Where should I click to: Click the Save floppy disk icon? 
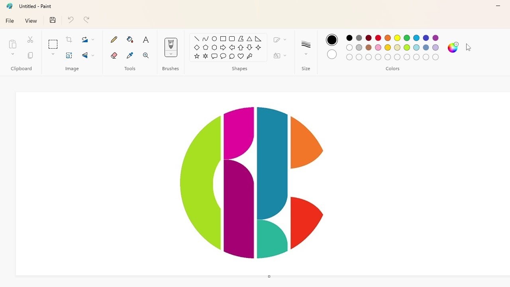click(53, 20)
